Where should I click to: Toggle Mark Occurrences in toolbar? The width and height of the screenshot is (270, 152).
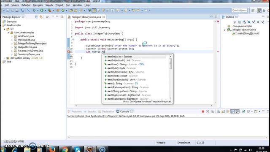click(x=94, y=11)
